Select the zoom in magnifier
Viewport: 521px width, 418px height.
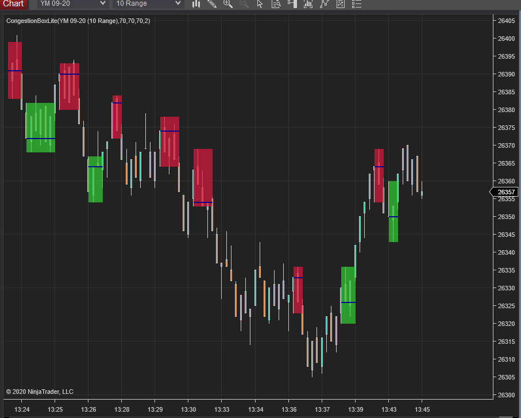[x=228, y=4]
